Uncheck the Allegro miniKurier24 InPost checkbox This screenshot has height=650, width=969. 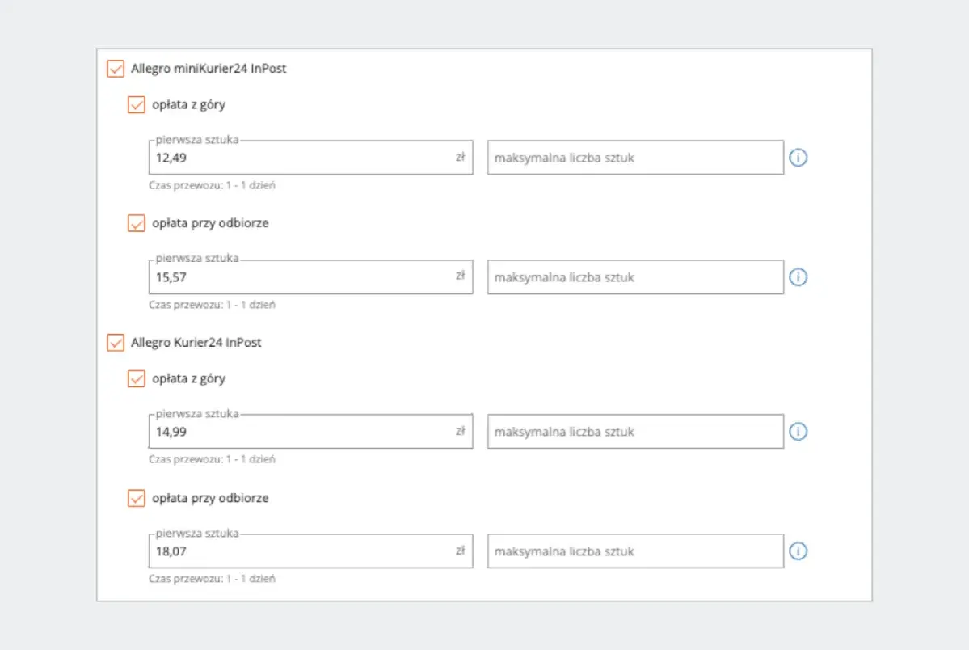[x=116, y=69]
